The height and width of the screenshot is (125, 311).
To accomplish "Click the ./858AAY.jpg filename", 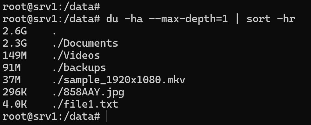I will [88, 92].
